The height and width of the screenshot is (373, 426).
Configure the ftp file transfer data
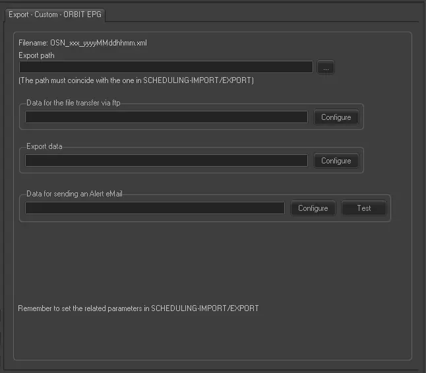336,117
